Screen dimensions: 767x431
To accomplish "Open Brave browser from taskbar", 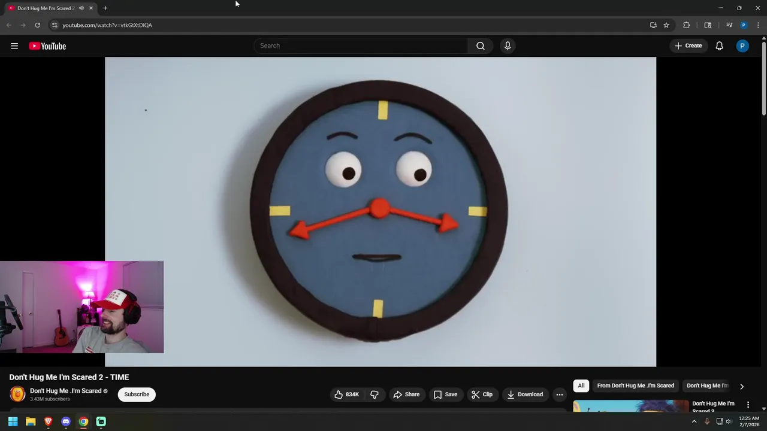I will [x=49, y=421].
